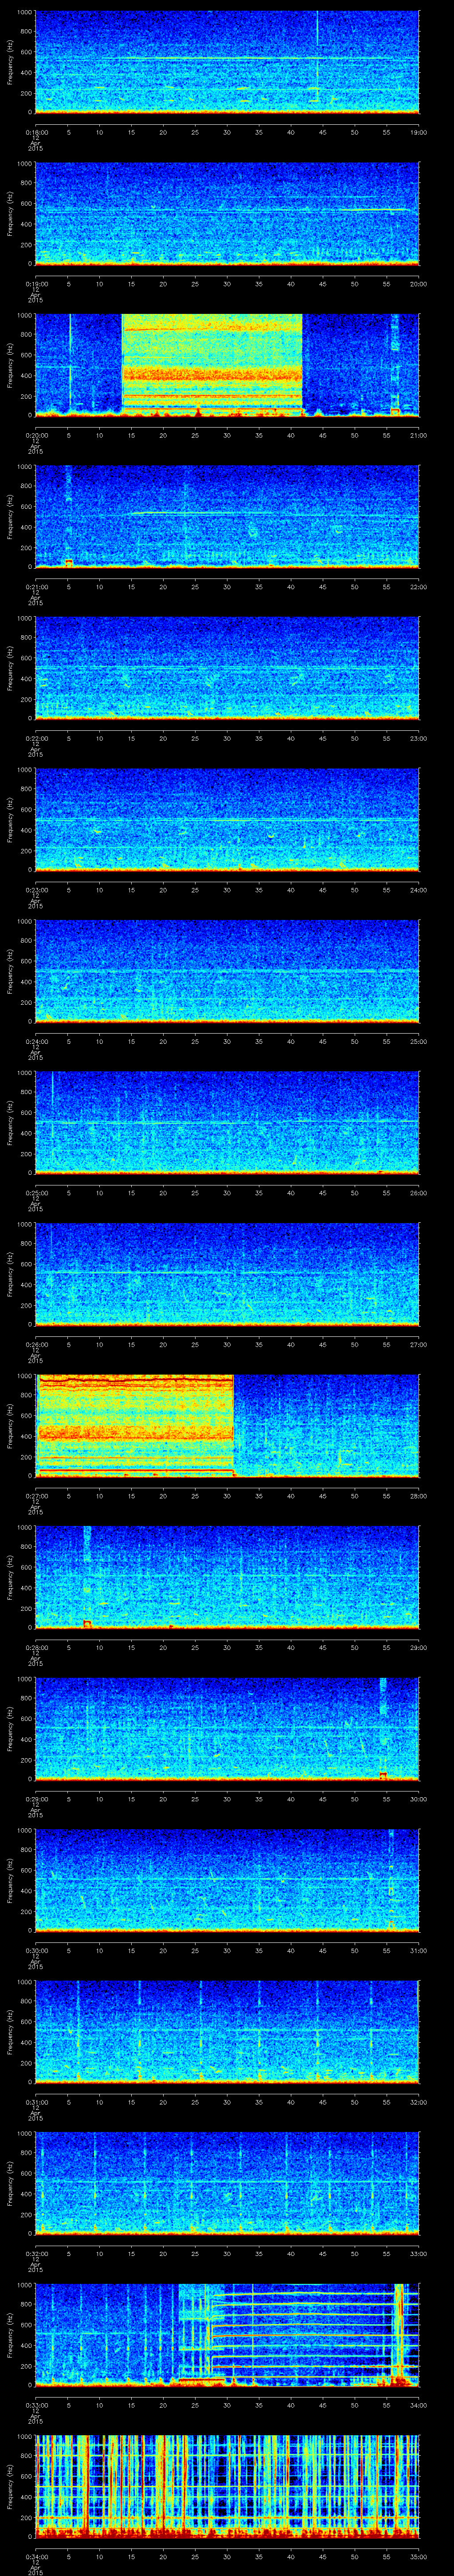Select the spectrogram panel starting 0:28:00
Image resolution: width=454 pixels, height=2576 pixels.
click(x=227, y=1577)
